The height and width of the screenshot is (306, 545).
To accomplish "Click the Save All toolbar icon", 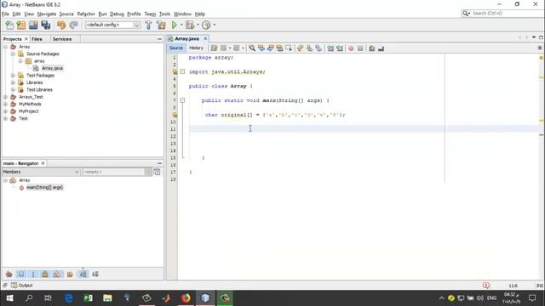I will tap(46, 25).
